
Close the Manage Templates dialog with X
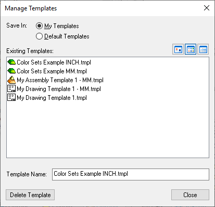[207, 8]
